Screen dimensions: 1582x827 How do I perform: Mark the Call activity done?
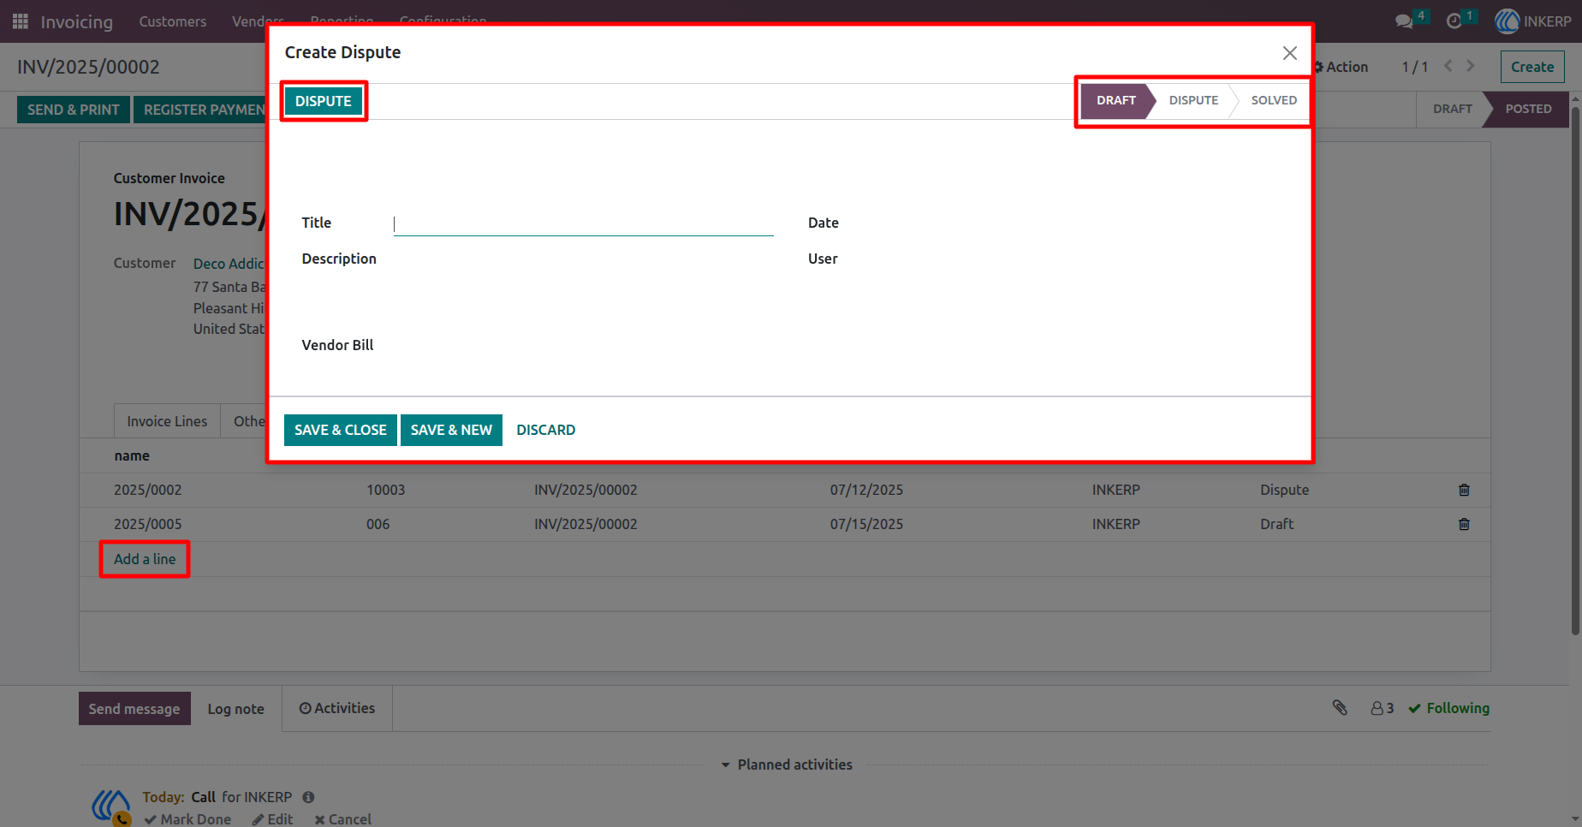tap(187, 819)
